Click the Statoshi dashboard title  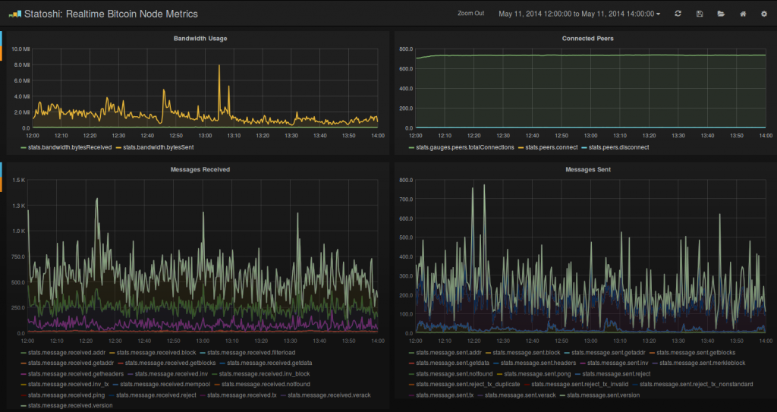pyautogui.click(x=111, y=14)
